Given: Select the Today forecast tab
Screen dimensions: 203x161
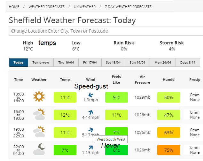Looking at the screenshot, I should (x=19, y=62).
